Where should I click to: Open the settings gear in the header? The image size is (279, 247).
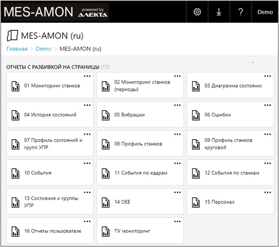(x=197, y=12)
